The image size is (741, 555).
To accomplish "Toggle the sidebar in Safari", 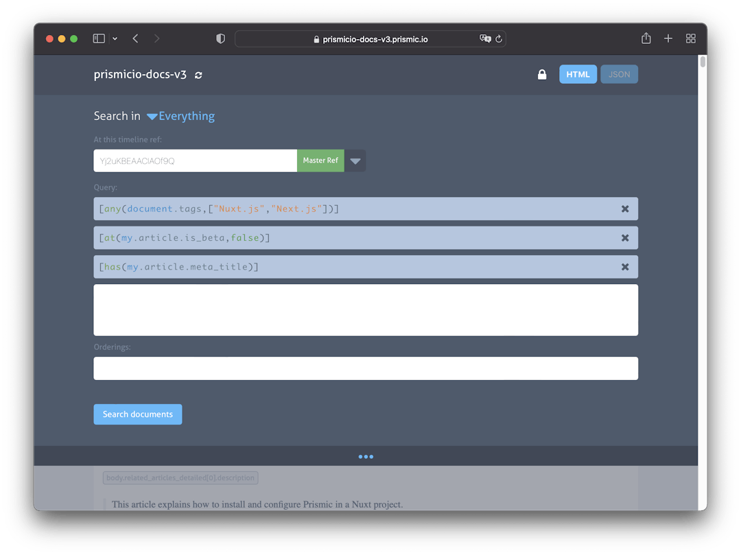I will click(x=99, y=38).
